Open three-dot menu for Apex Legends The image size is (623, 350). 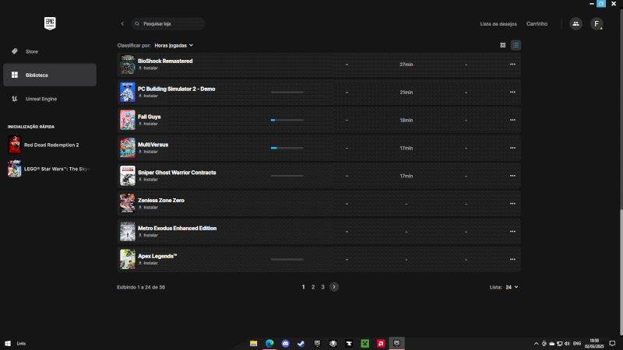pyautogui.click(x=512, y=259)
